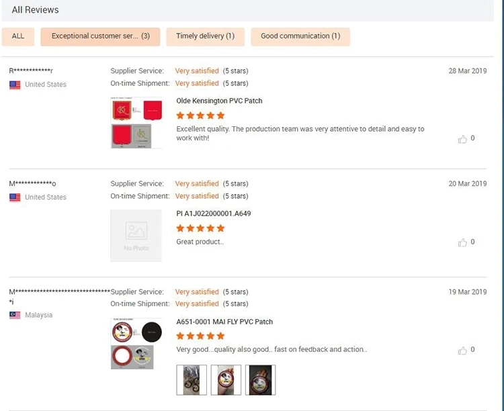Click thumbs-up on the 'Great product' review

tap(462, 242)
